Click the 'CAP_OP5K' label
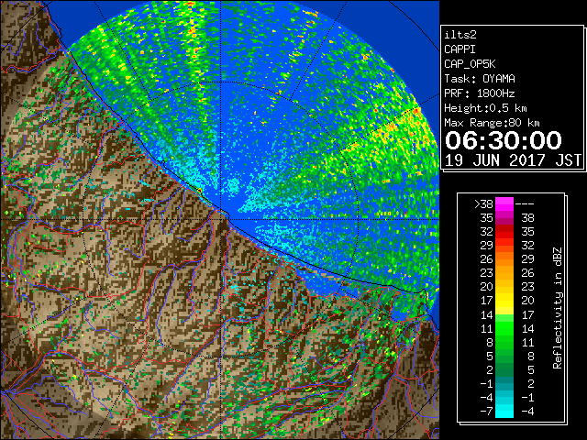The width and height of the screenshot is (587, 440). (470, 64)
